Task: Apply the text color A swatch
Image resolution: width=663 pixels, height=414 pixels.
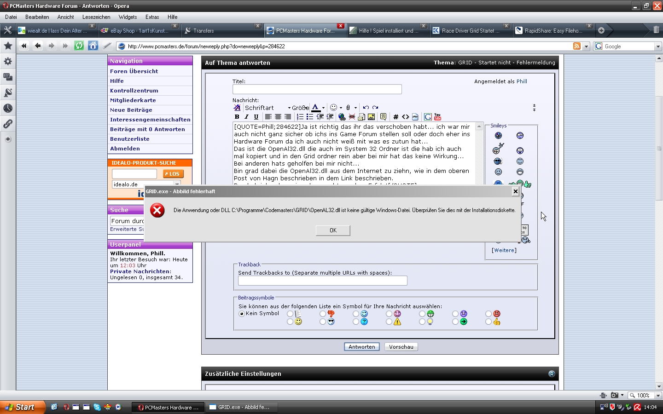Action: 316,108
